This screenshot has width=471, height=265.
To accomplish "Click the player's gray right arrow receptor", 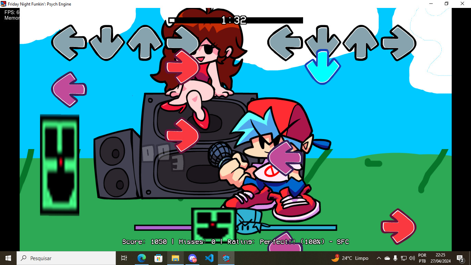I will (399, 43).
